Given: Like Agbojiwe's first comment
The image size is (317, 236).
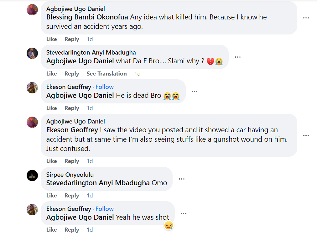Looking at the screenshot, I should 51,39.
